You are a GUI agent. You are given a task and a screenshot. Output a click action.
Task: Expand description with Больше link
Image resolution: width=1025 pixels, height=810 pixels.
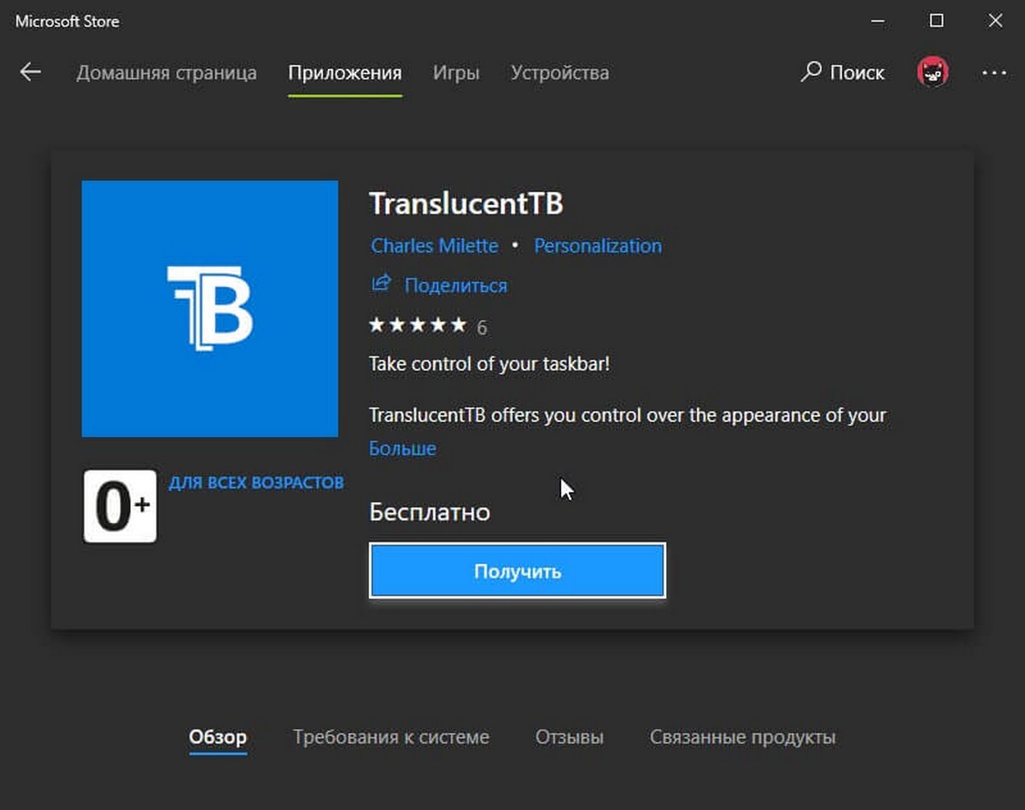point(402,449)
